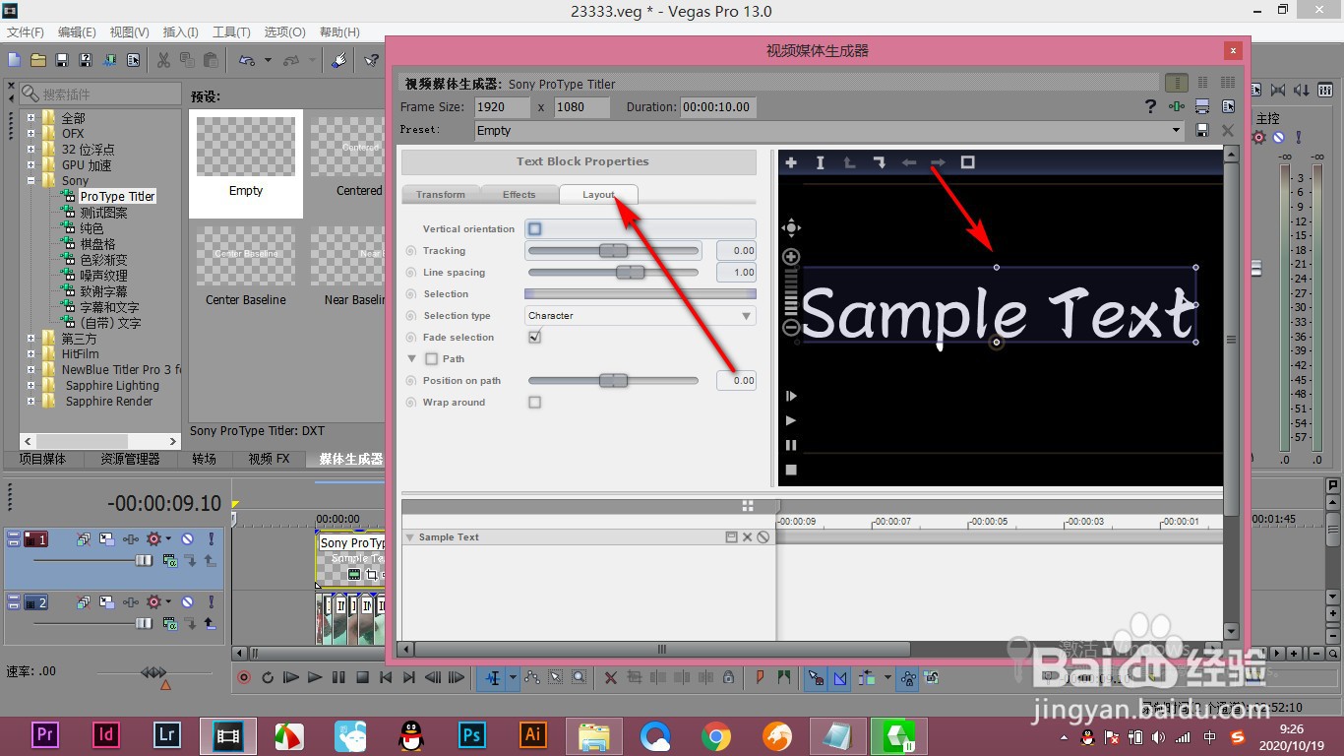The height and width of the screenshot is (756, 1344).
Task: Mute video track 2
Action: (187, 602)
